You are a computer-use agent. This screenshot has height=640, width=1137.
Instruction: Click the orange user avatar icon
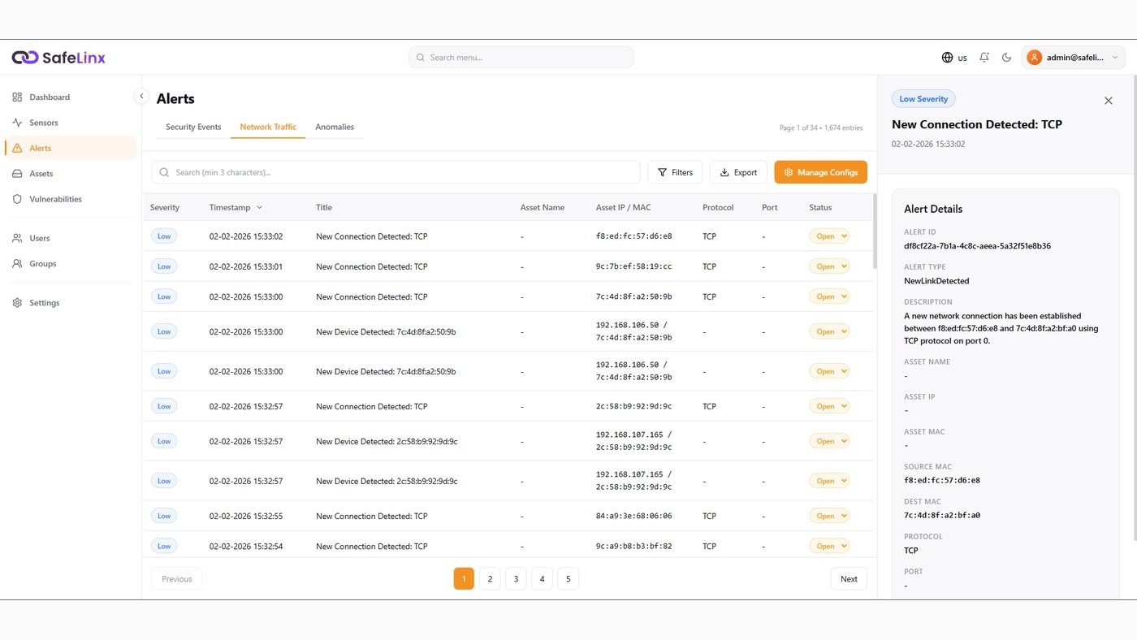pyautogui.click(x=1034, y=58)
